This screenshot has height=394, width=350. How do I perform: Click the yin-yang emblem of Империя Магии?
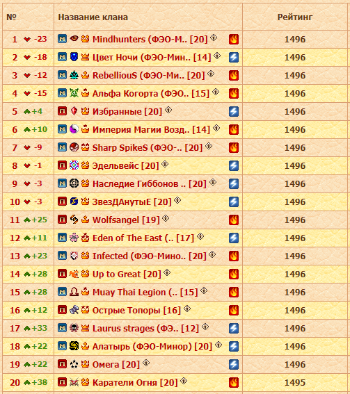coord(74,129)
